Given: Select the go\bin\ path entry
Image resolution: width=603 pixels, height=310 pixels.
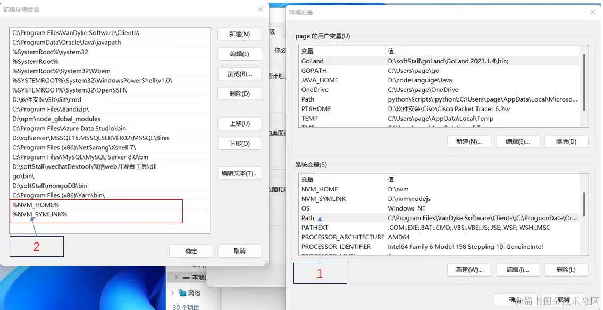Looking at the screenshot, I should [110, 176].
